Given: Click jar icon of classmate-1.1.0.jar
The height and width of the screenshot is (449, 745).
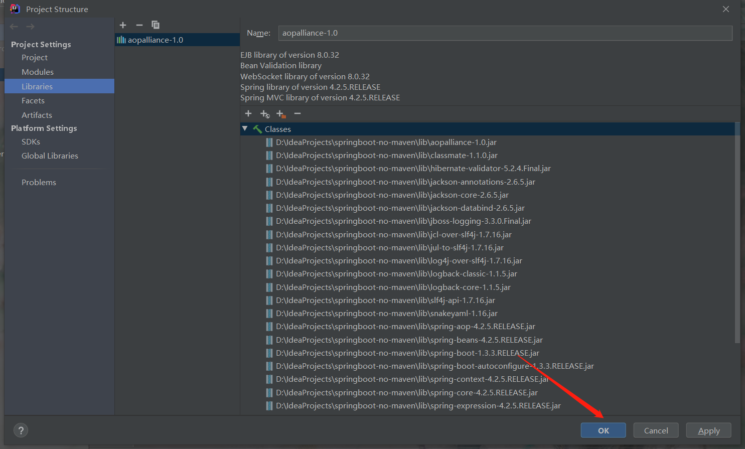Looking at the screenshot, I should (x=269, y=156).
